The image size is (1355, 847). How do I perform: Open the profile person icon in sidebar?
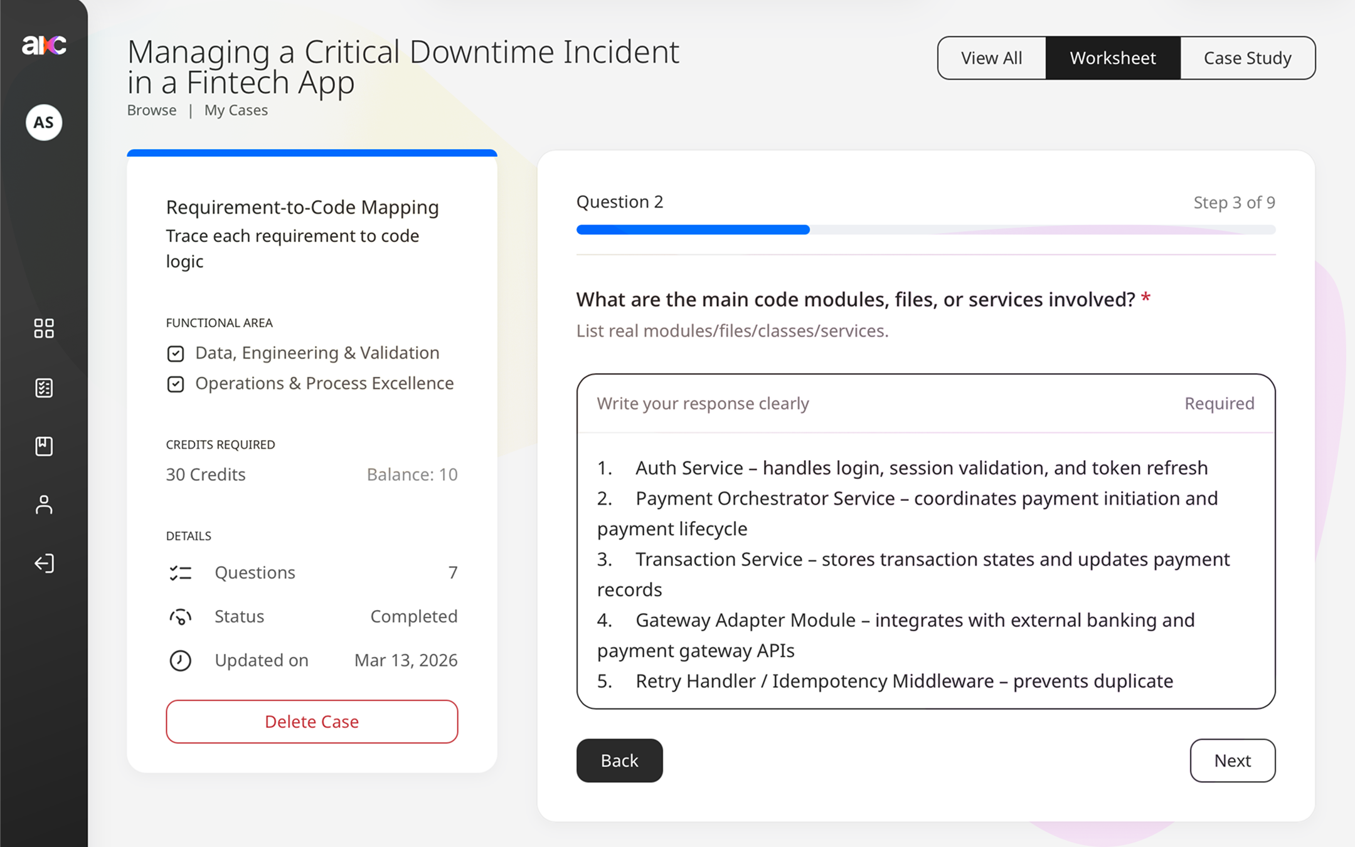click(44, 505)
